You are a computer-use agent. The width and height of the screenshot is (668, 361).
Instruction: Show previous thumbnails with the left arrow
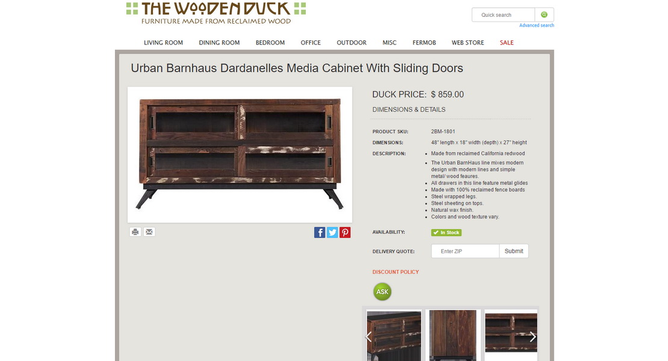(368, 337)
